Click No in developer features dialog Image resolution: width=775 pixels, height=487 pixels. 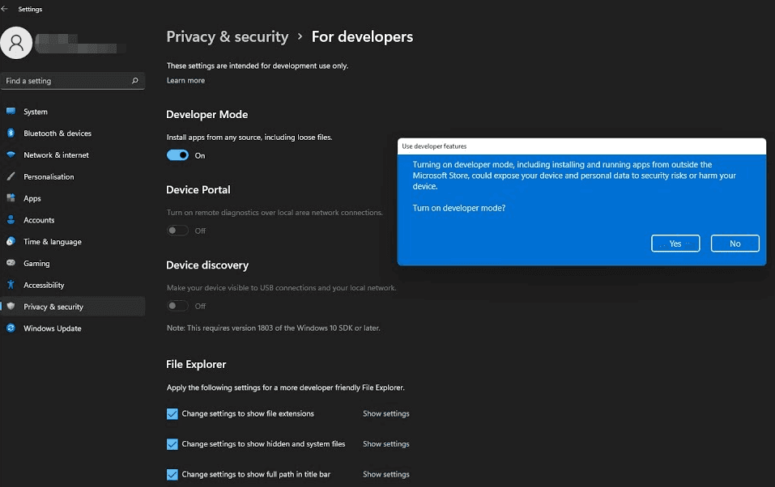click(x=735, y=243)
